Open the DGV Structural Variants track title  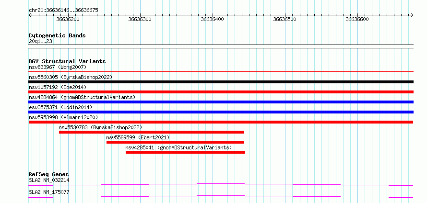[x=67, y=61]
